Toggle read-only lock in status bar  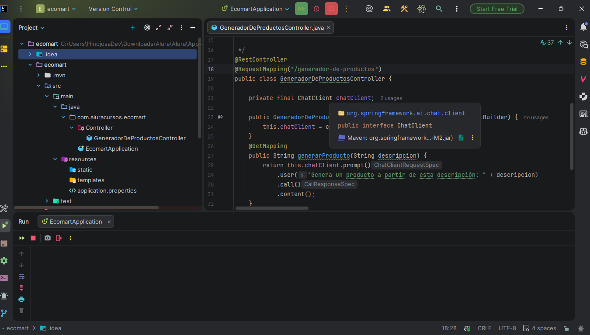click(566, 328)
